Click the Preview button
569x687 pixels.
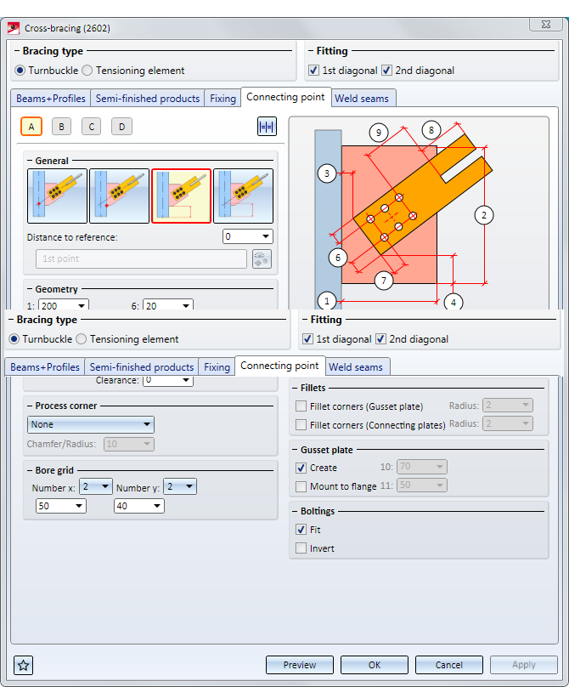[300, 665]
